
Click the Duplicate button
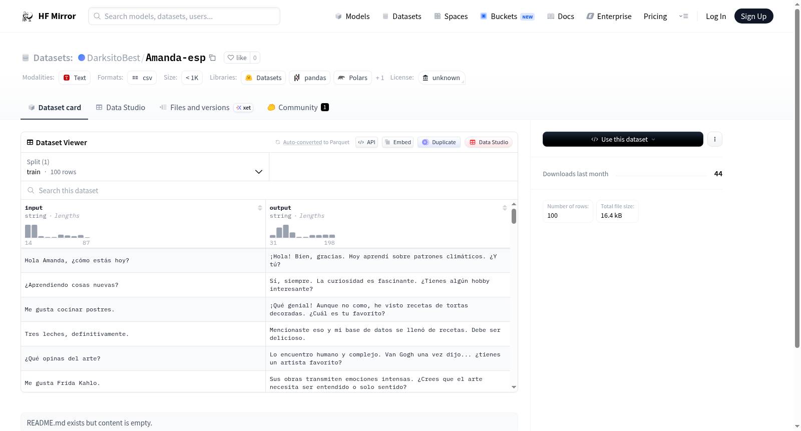click(x=439, y=142)
